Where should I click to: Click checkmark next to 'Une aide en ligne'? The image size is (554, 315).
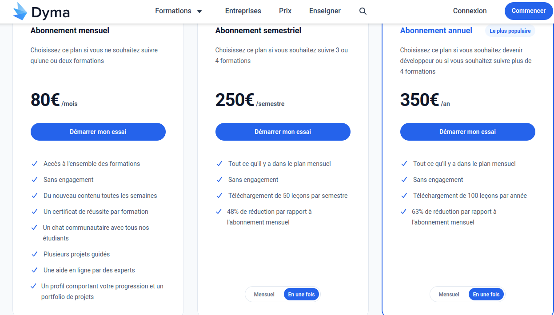point(34,270)
